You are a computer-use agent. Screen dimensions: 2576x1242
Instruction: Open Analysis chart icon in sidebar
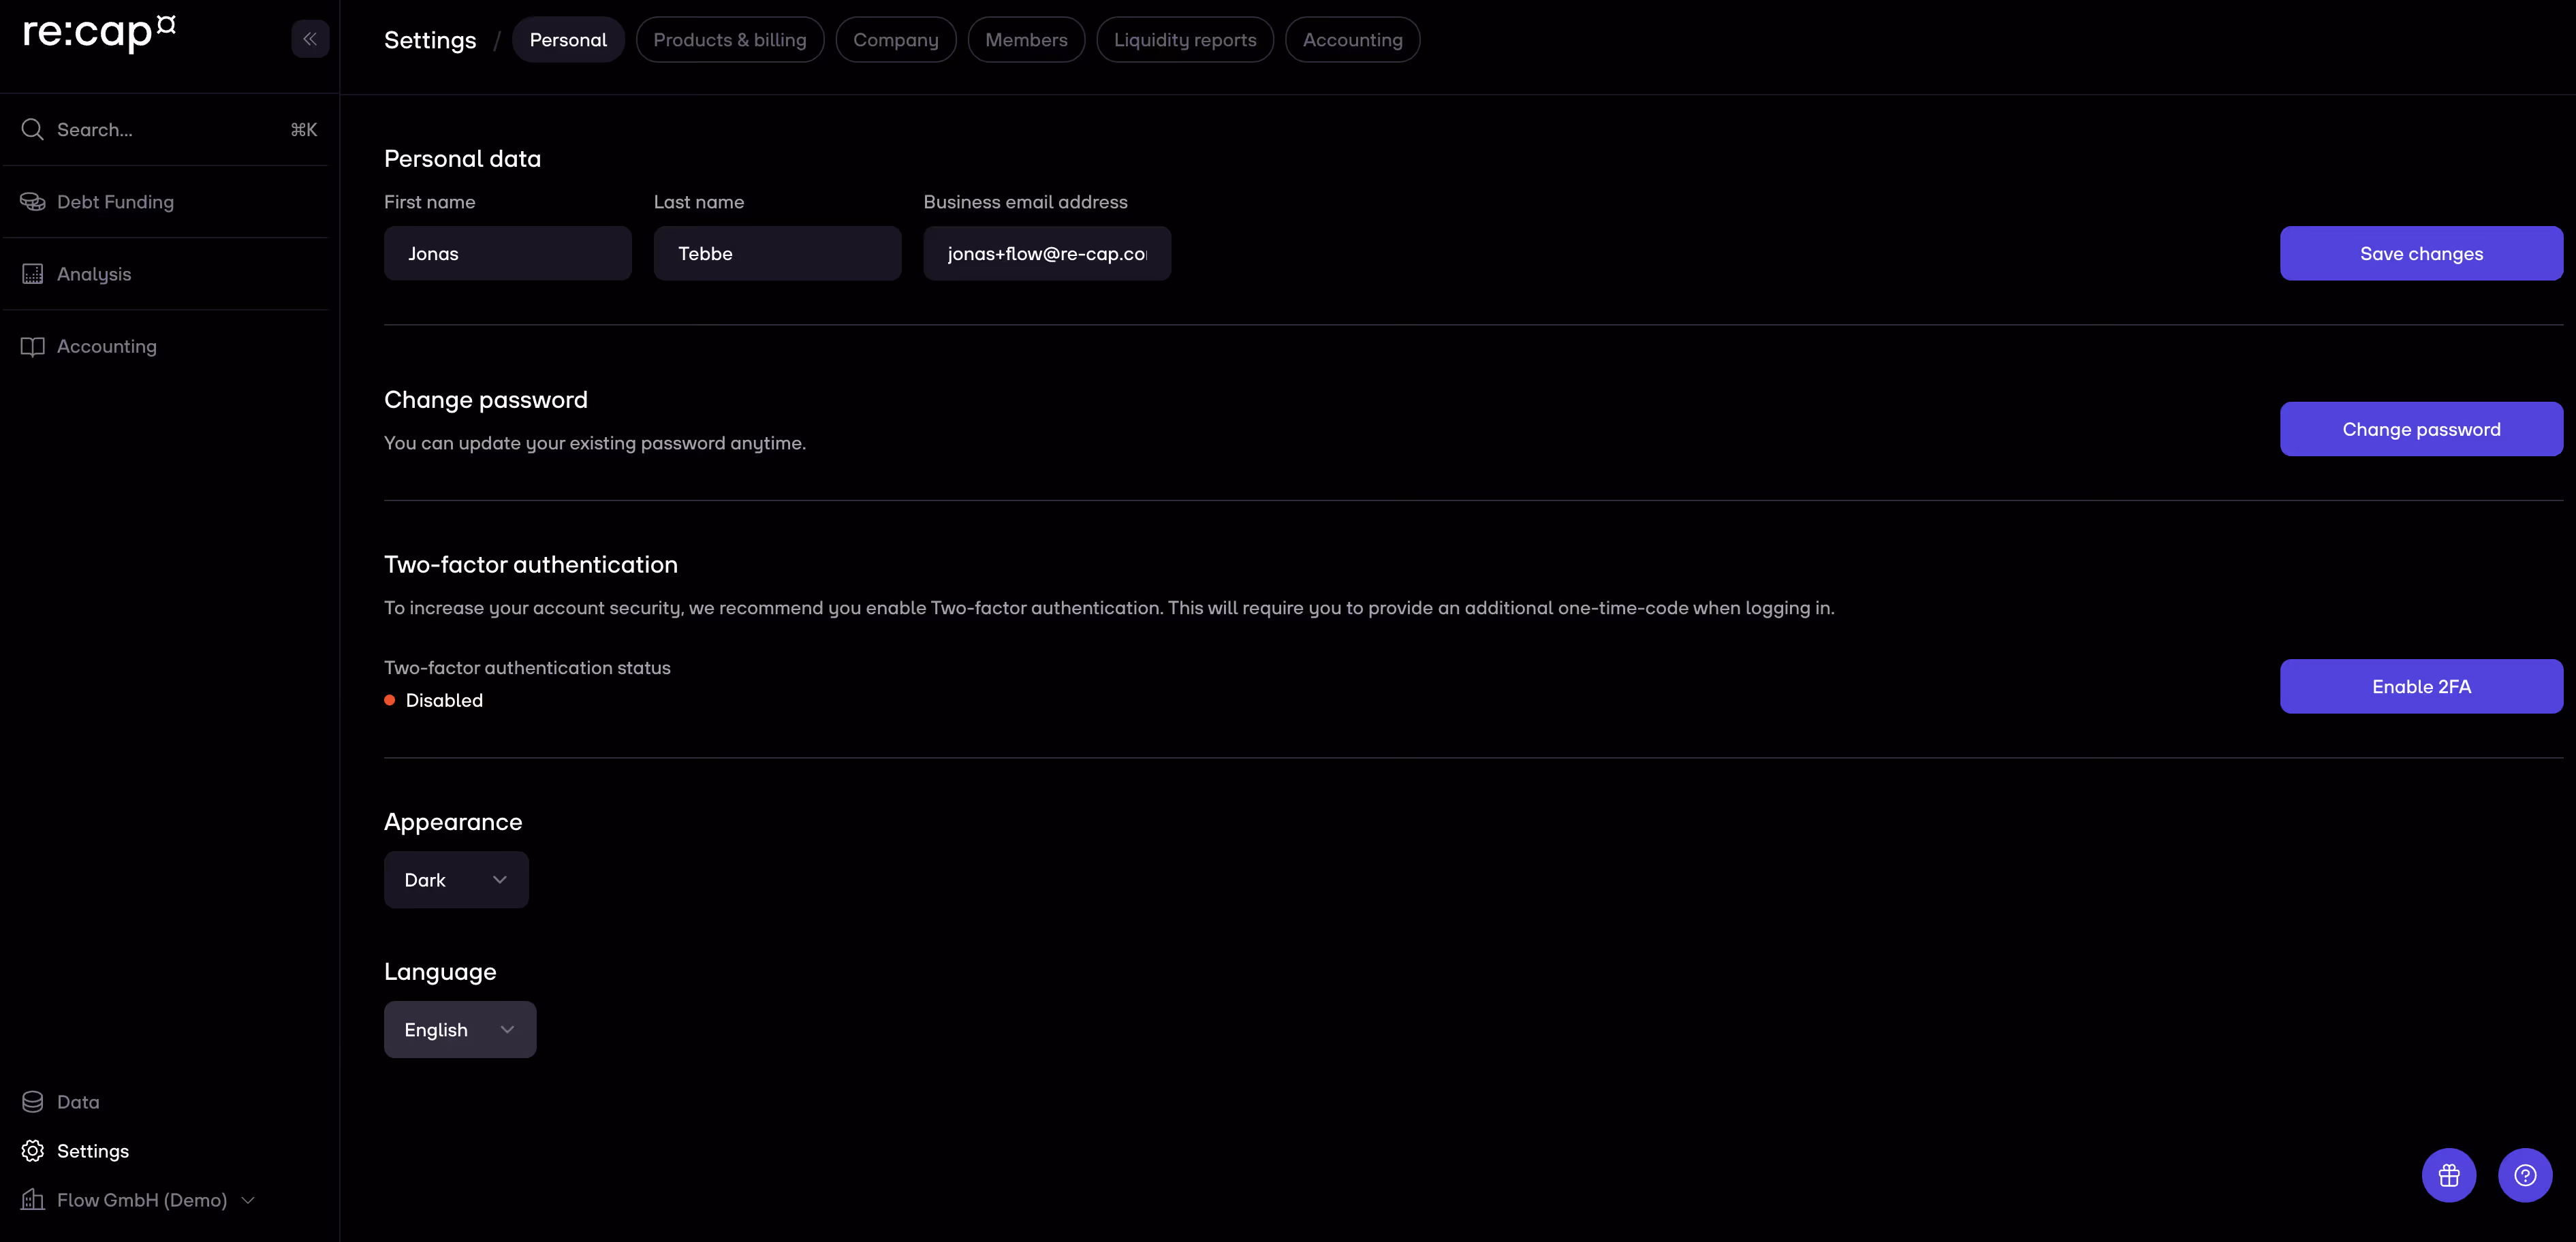tap(32, 274)
